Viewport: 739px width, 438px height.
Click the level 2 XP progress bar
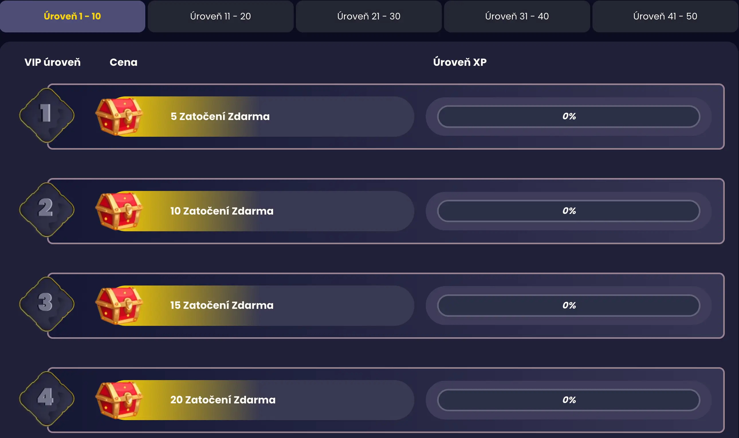coord(569,211)
